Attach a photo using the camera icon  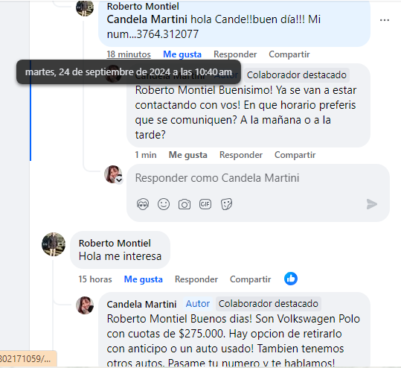(185, 204)
